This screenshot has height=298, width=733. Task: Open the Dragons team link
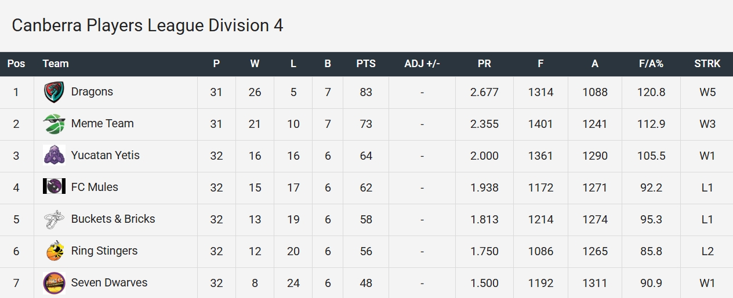(x=92, y=92)
